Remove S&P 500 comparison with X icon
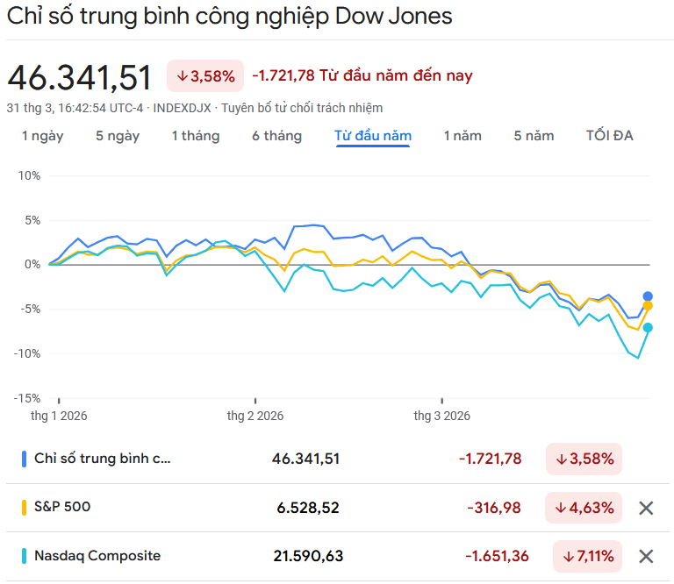 coord(646,508)
